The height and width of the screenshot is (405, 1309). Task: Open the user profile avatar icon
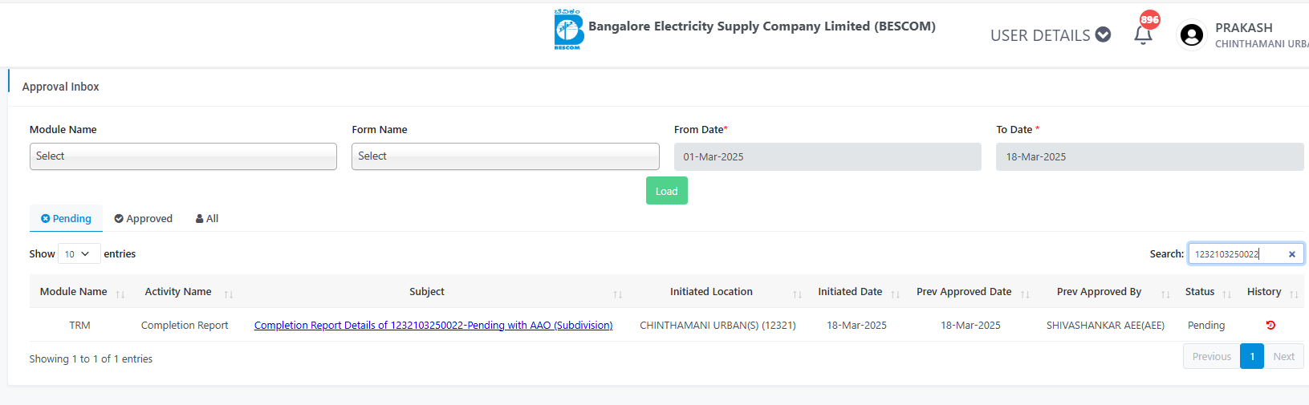tap(1192, 34)
